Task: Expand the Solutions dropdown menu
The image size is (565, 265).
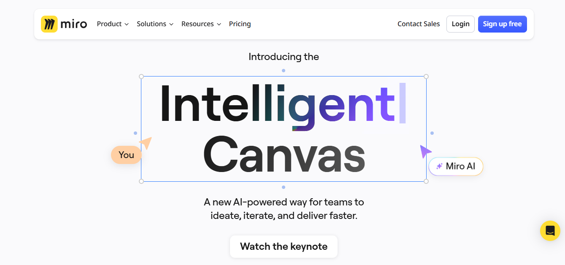Action: tap(155, 24)
